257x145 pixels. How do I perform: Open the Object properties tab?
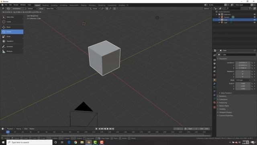click(214, 80)
